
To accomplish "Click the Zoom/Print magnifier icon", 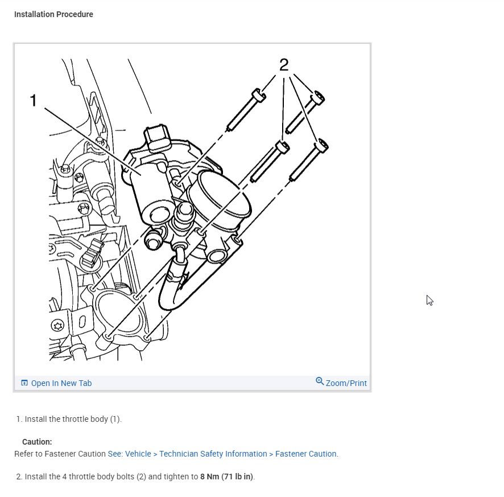I will tap(320, 381).
